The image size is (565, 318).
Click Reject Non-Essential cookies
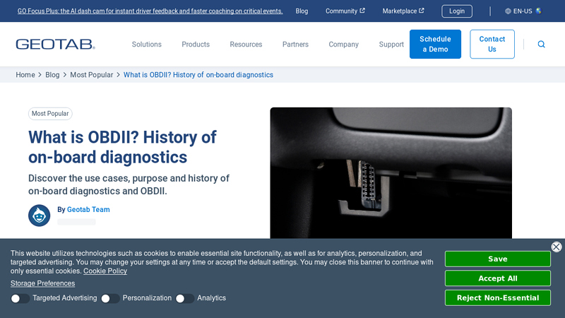point(498,298)
